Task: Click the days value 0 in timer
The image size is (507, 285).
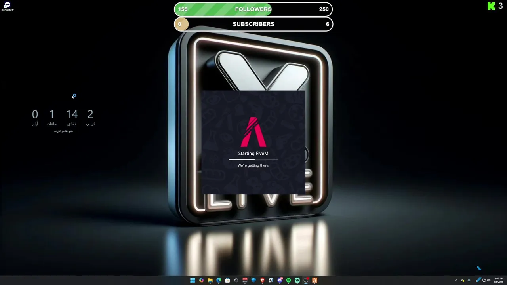Action: coord(35,114)
